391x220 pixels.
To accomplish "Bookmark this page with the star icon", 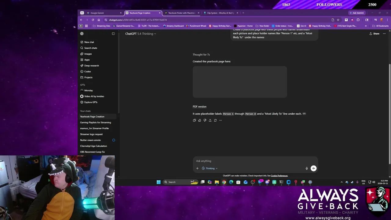I will click(338, 20).
